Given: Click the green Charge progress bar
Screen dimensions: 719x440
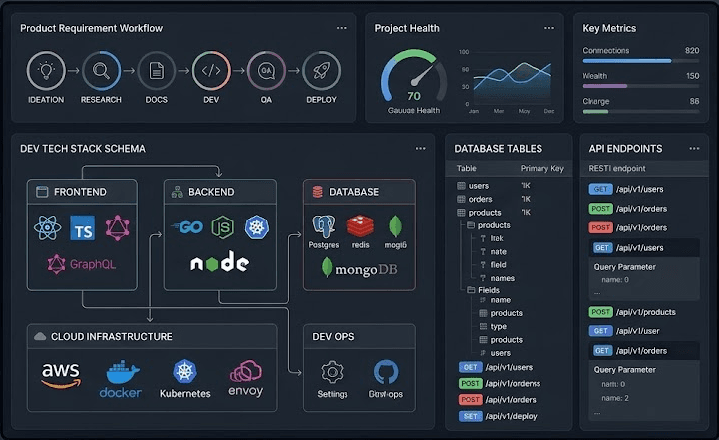Looking at the screenshot, I should (x=641, y=111).
